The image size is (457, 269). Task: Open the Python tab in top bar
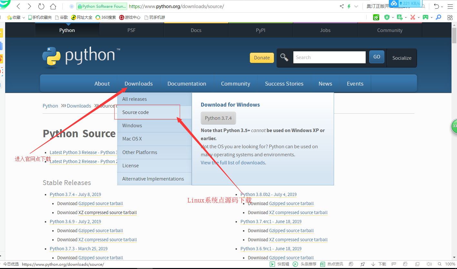pyautogui.click(x=67, y=30)
